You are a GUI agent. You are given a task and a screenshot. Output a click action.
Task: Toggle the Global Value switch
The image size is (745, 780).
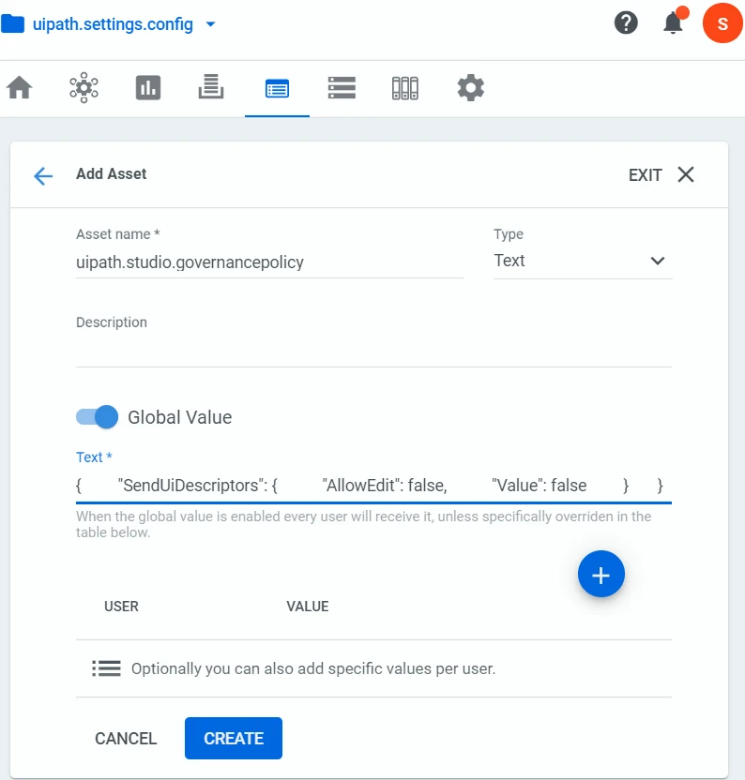[x=97, y=417]
